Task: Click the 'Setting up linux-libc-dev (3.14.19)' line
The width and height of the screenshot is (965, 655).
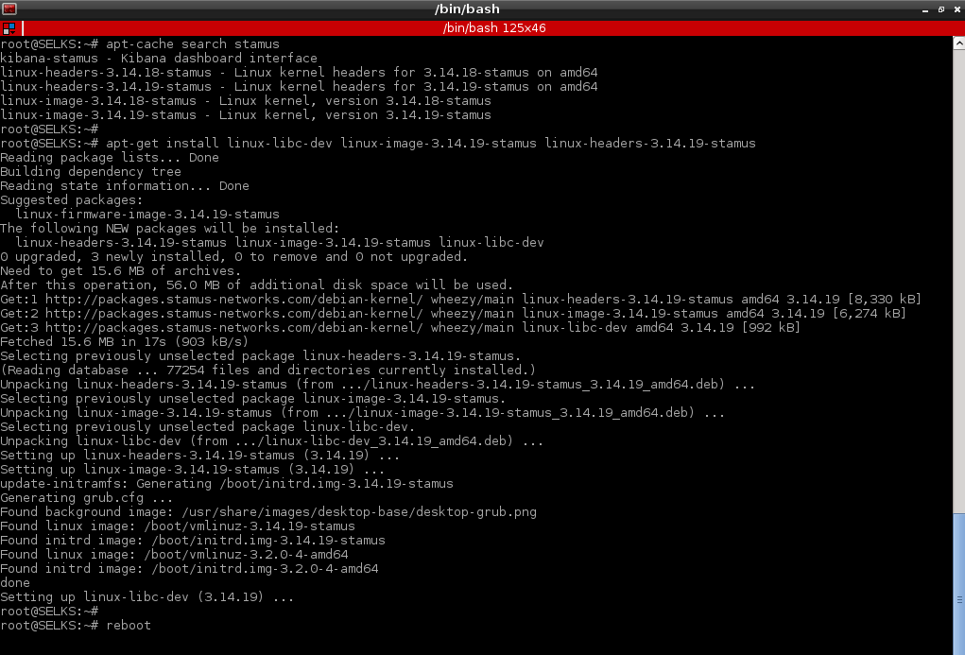Action: (x=147, y=596)
